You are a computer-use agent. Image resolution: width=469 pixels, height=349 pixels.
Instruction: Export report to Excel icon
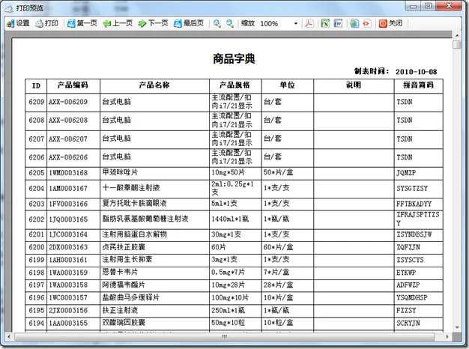point(325,23)
